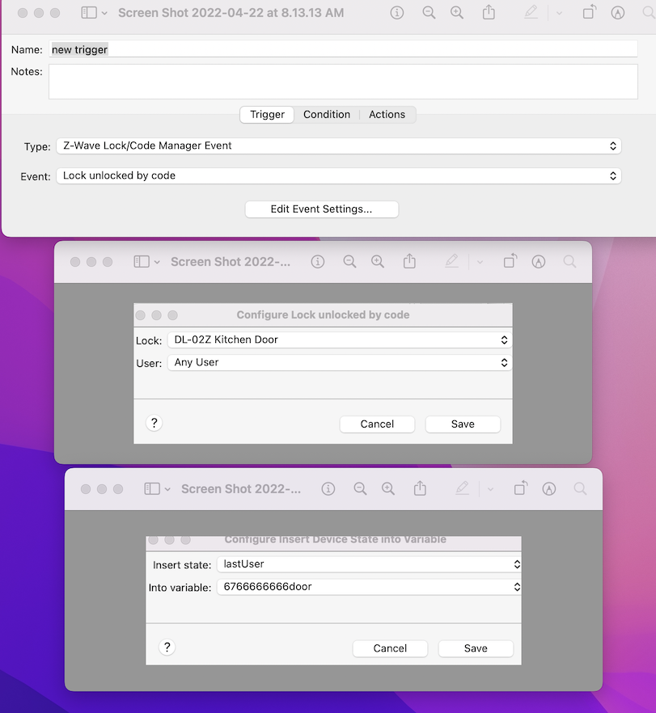Screen dimensions: 656x713
Task: Click Cancel in Insert Device State dialog
Action: tap(390, 648)
